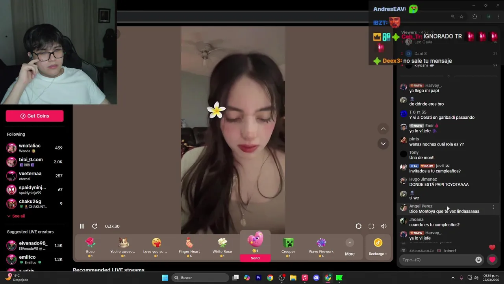This screenshot has height=284, width=504.
Task: Select the Love you so much gift
Action: [x=156, y=247]
